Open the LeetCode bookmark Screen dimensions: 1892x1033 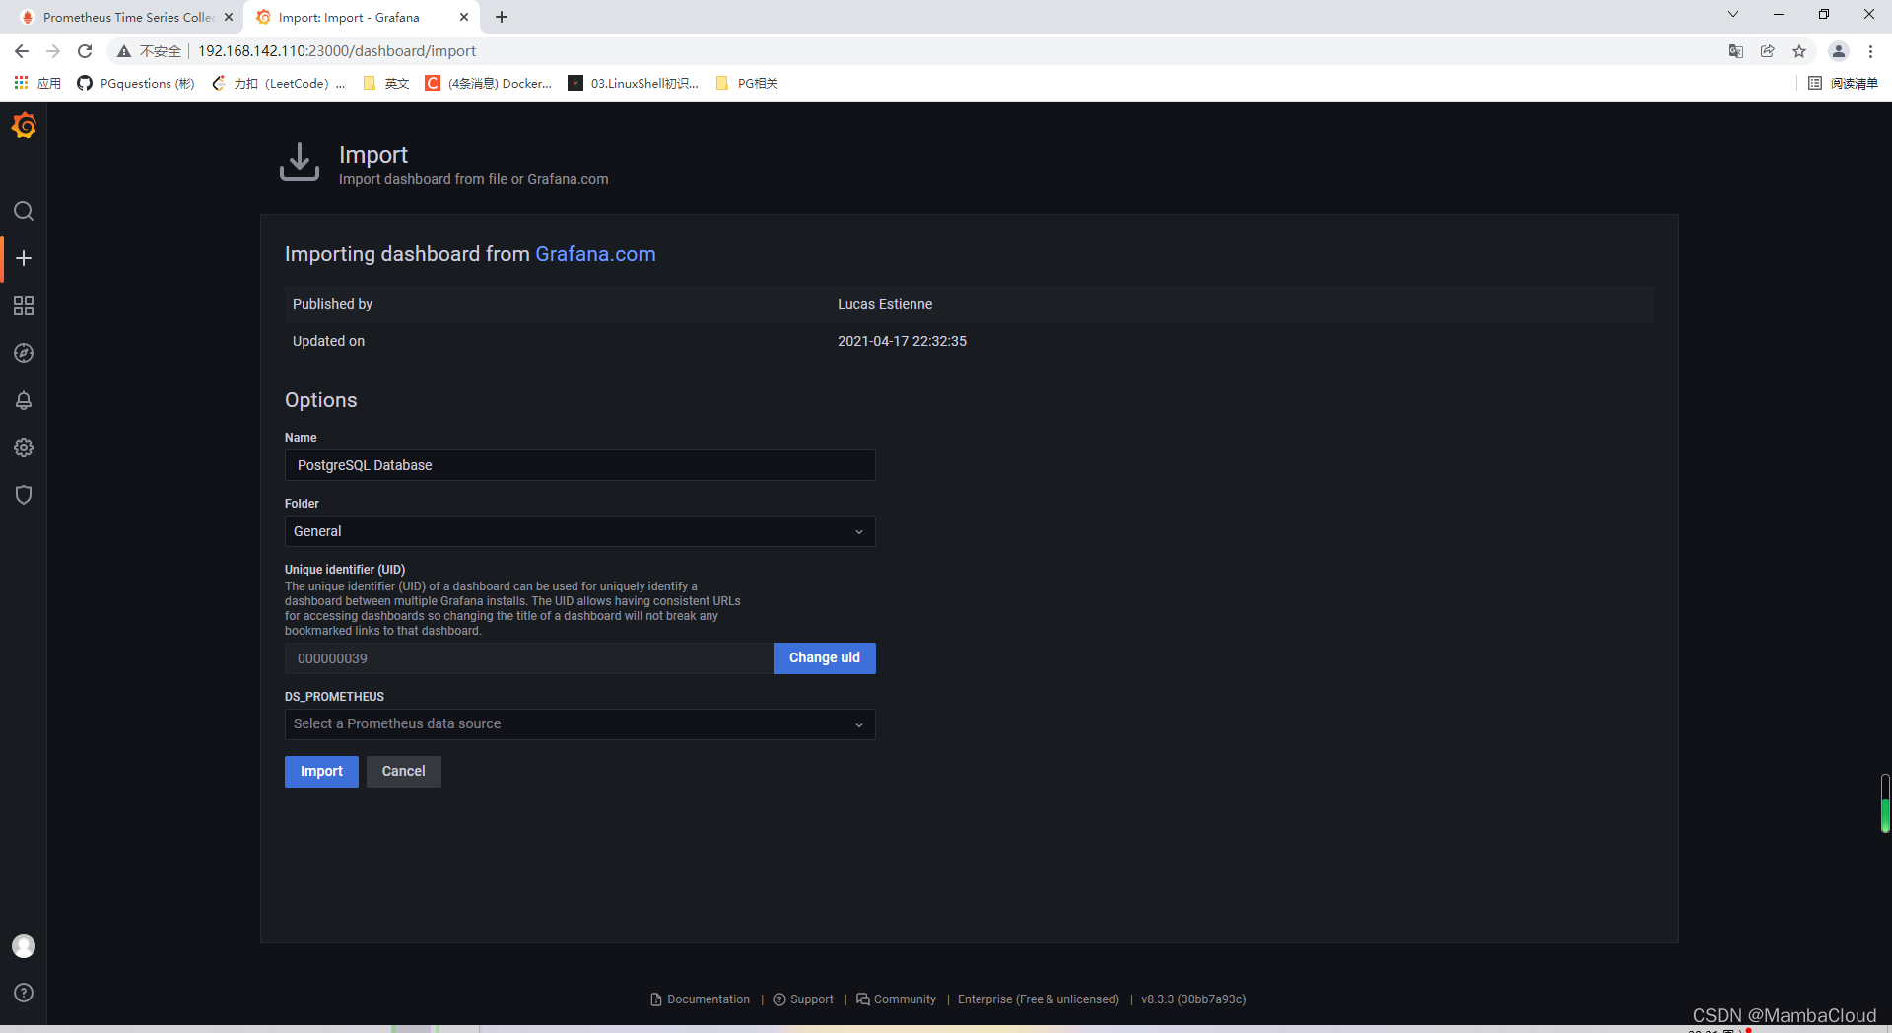click(279, 83)
